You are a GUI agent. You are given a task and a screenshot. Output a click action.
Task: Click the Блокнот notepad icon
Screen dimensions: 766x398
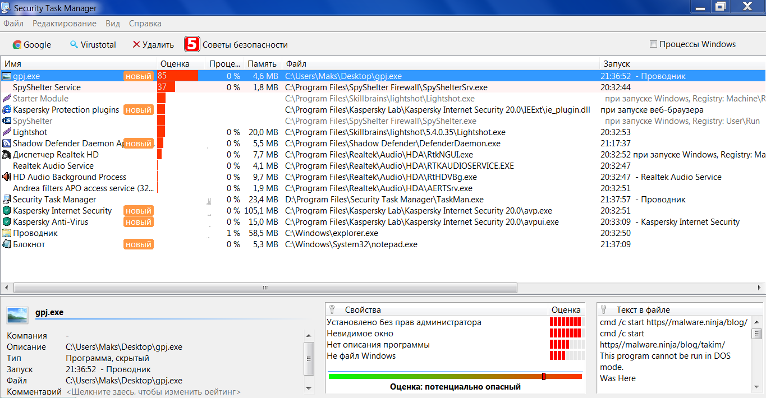(x=7, y=244)
